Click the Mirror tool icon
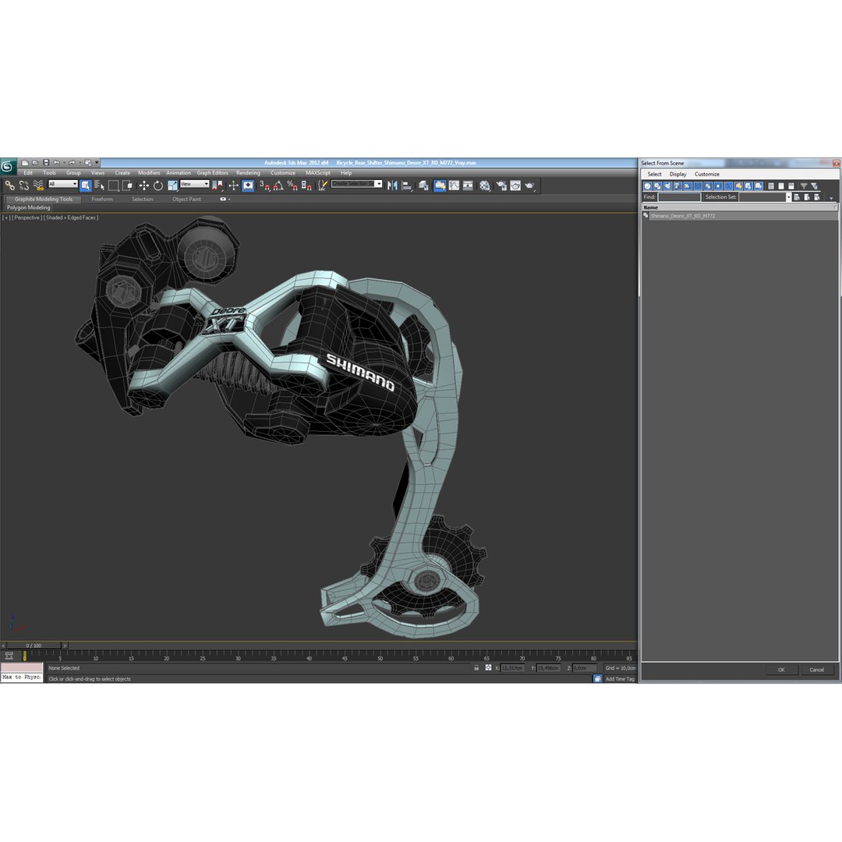842x842 pixels. [392, 186]
